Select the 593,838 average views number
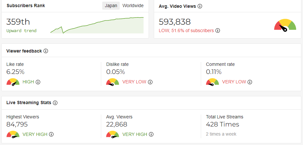The height and width of the screenshot is (145, 303). pyautogui.click(x=175, y=22)
